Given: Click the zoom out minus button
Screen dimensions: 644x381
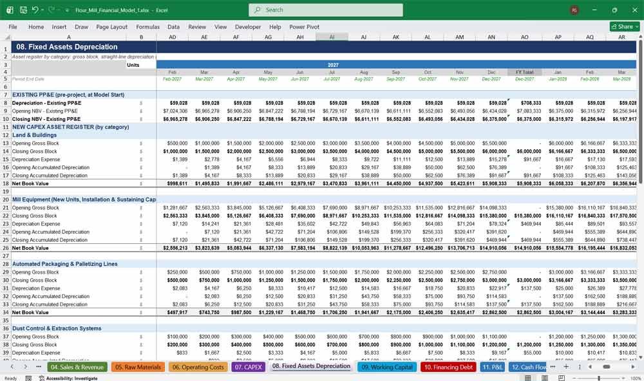Looking at the screenshot, I should pos(574,378).
